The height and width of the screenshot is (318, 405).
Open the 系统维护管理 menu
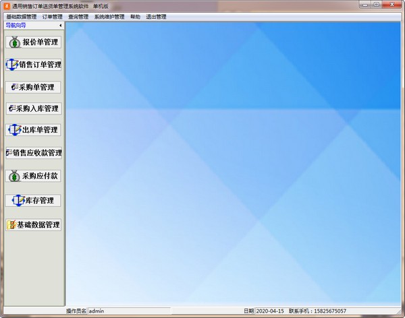109,17
